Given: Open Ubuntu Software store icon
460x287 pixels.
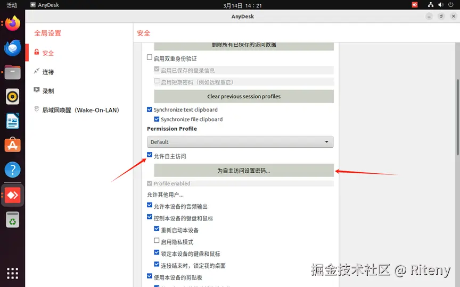Looking at the screenshot, I should [x=12, y=145].
